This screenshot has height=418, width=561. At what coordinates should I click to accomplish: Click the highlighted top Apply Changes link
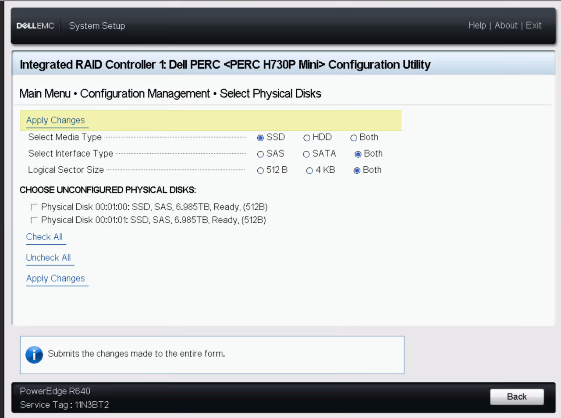[56, 120]
